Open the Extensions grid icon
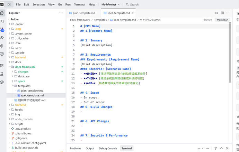 (x=2, y=66)
